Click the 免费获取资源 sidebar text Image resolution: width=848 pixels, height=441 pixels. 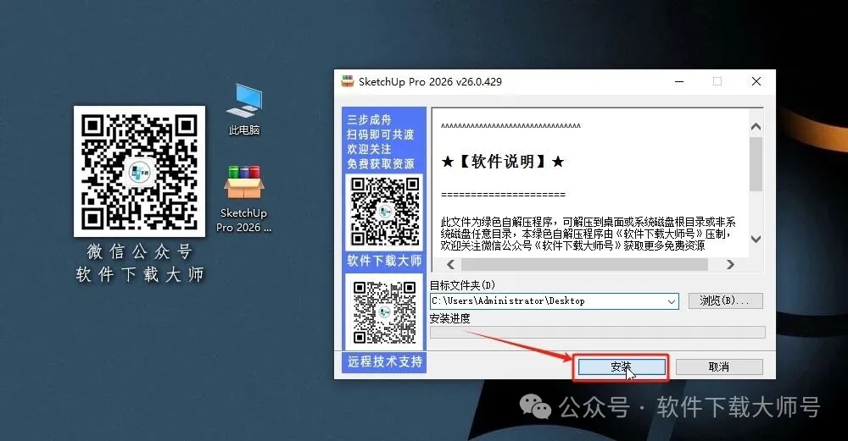(x=381, y=163)
